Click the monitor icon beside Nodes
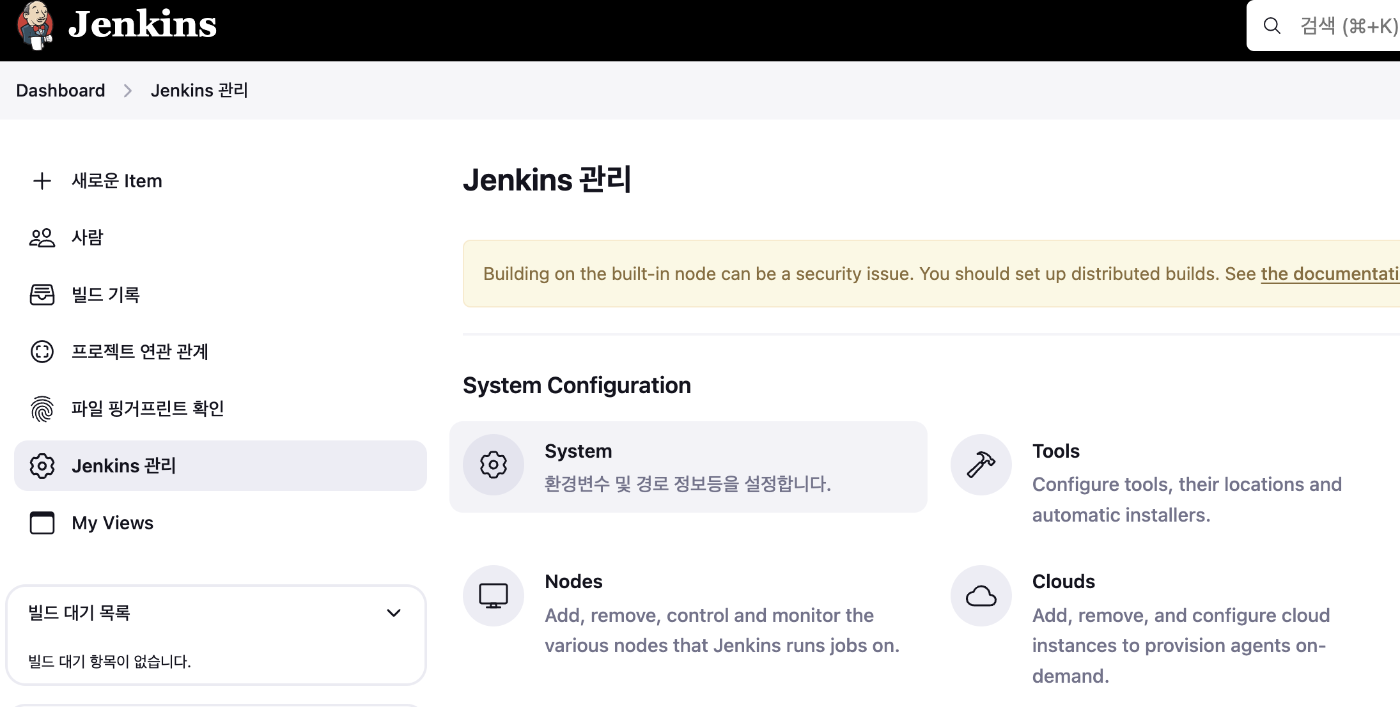1400x707 pixels. (493, 595)
